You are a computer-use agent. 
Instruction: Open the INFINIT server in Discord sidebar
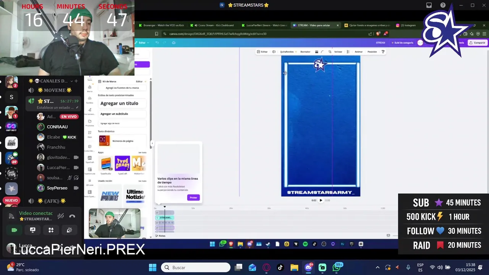tap(11, 127)
